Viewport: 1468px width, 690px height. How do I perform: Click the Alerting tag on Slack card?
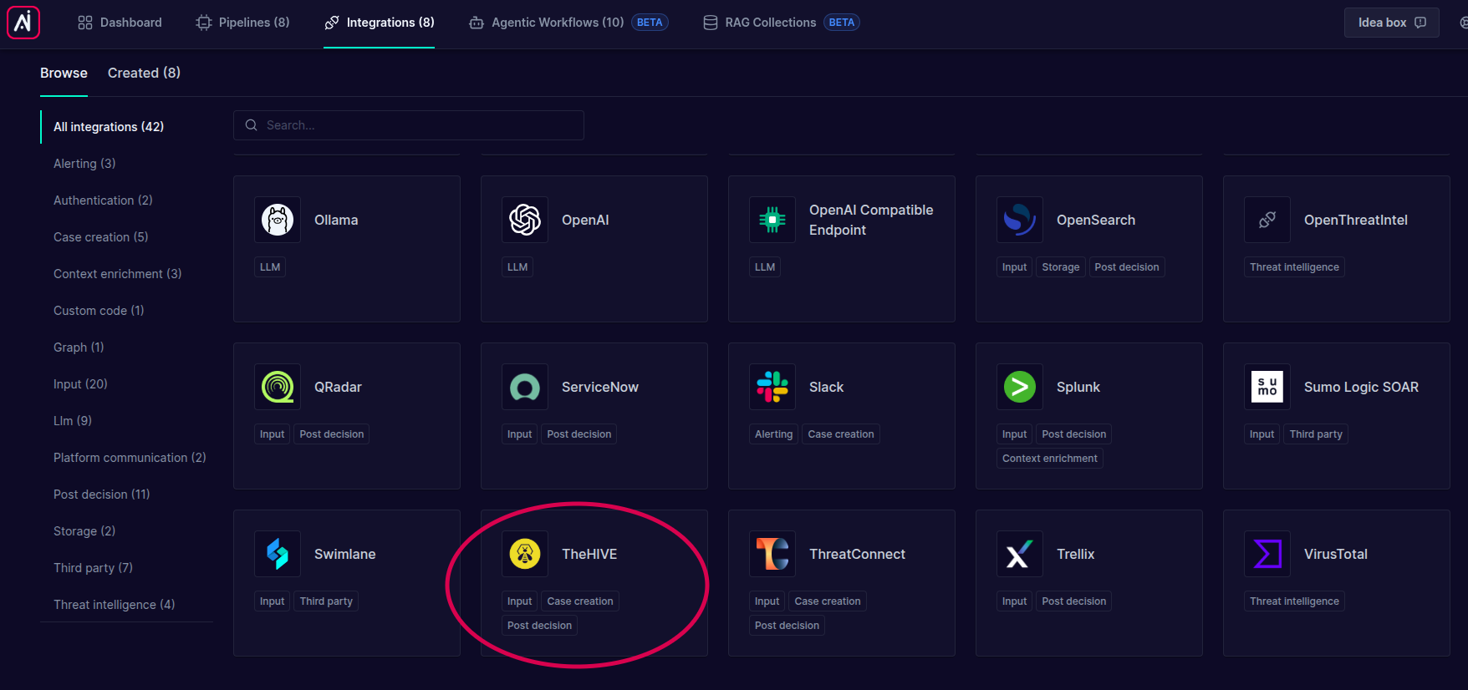[773, 434]
